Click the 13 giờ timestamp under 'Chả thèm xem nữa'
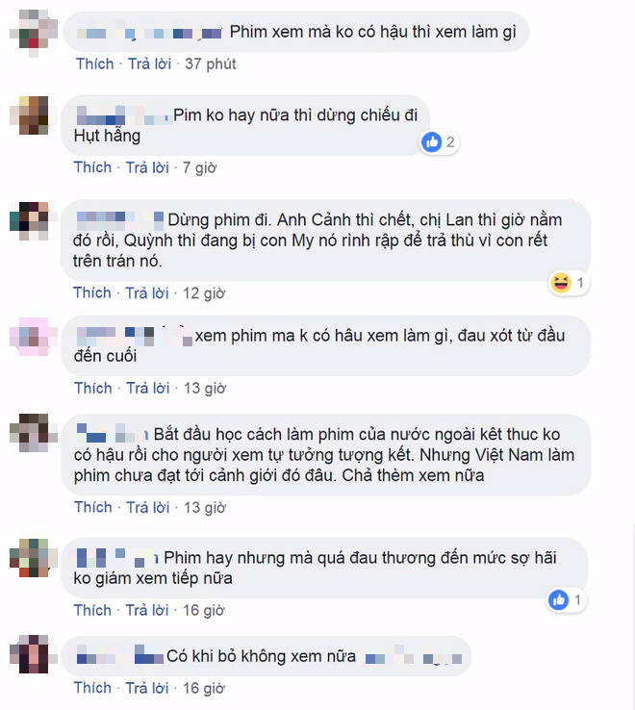The width and height of the screenshot is (635, 710). pos(205,508)
